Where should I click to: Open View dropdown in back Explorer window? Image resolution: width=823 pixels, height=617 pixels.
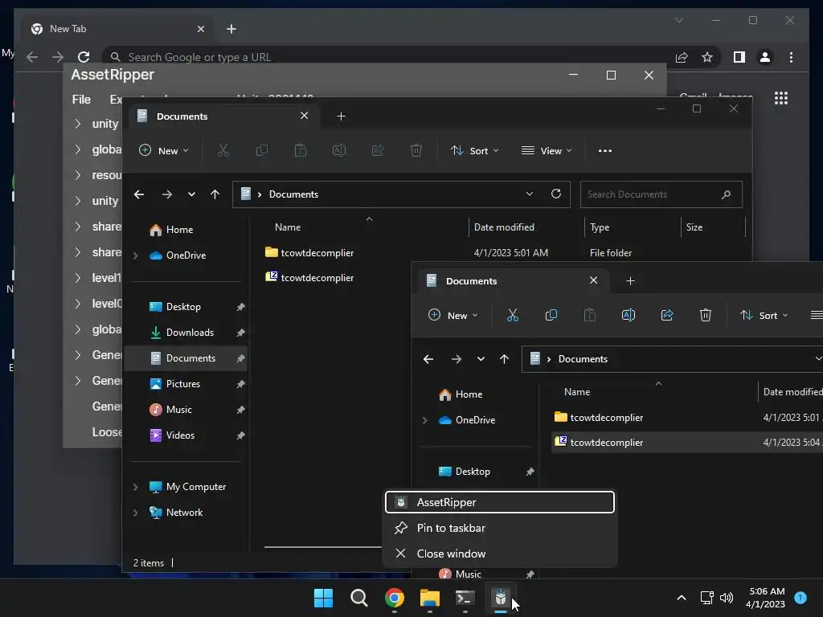click(547, 150)
